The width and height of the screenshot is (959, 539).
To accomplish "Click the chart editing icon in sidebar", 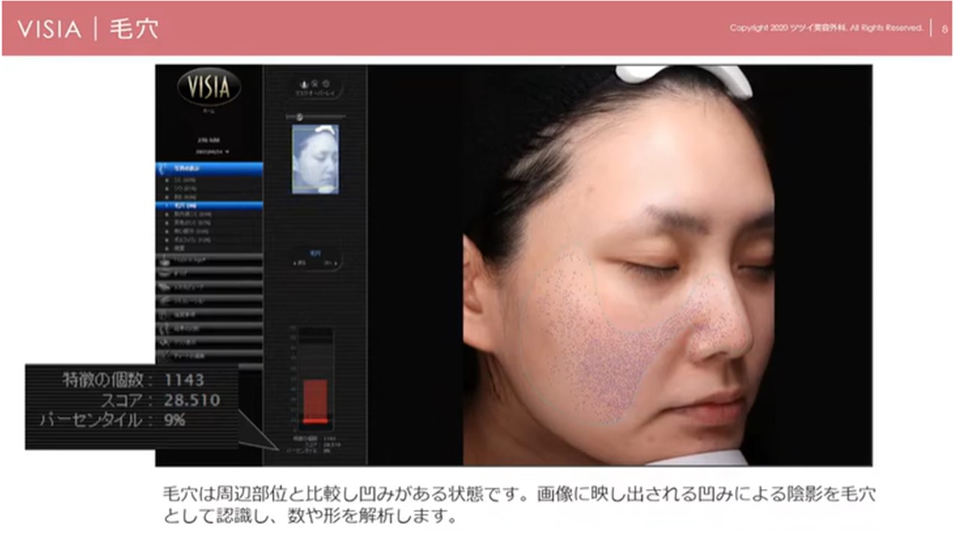I will coord(165,354).
